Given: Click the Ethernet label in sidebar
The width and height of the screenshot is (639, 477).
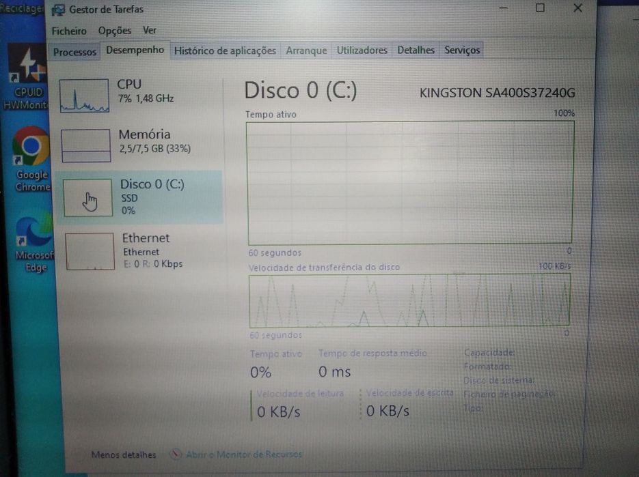Looking at the screenshot, I should [146, 238].
